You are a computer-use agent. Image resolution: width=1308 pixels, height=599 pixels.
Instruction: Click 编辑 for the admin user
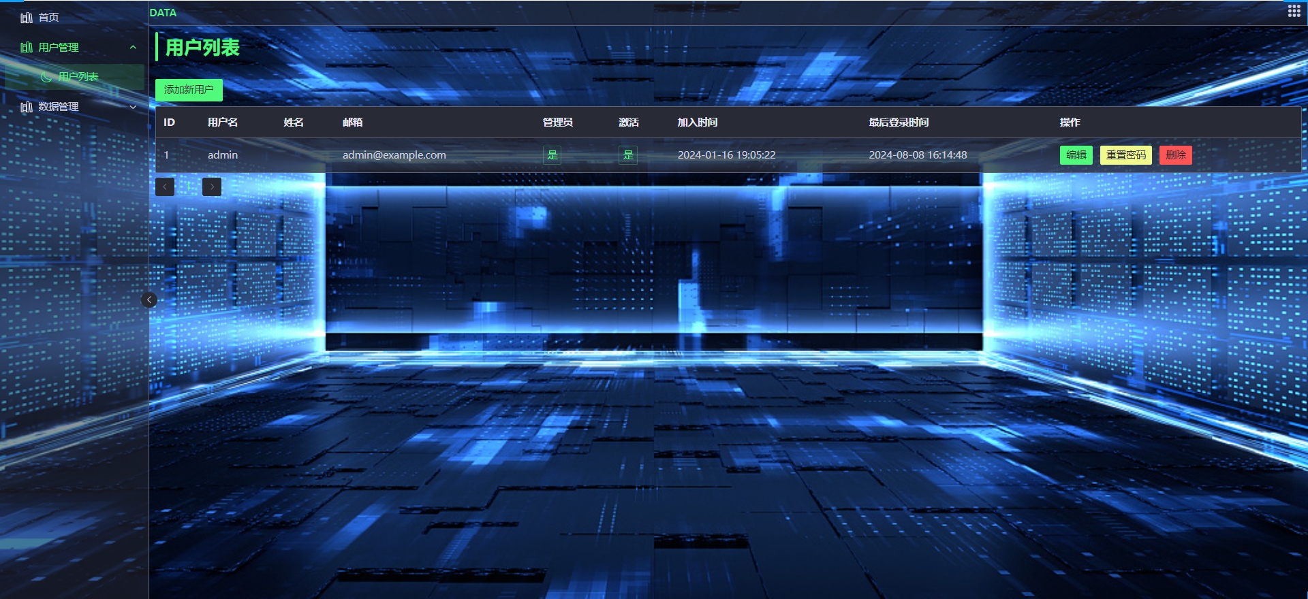point(1076,155)
